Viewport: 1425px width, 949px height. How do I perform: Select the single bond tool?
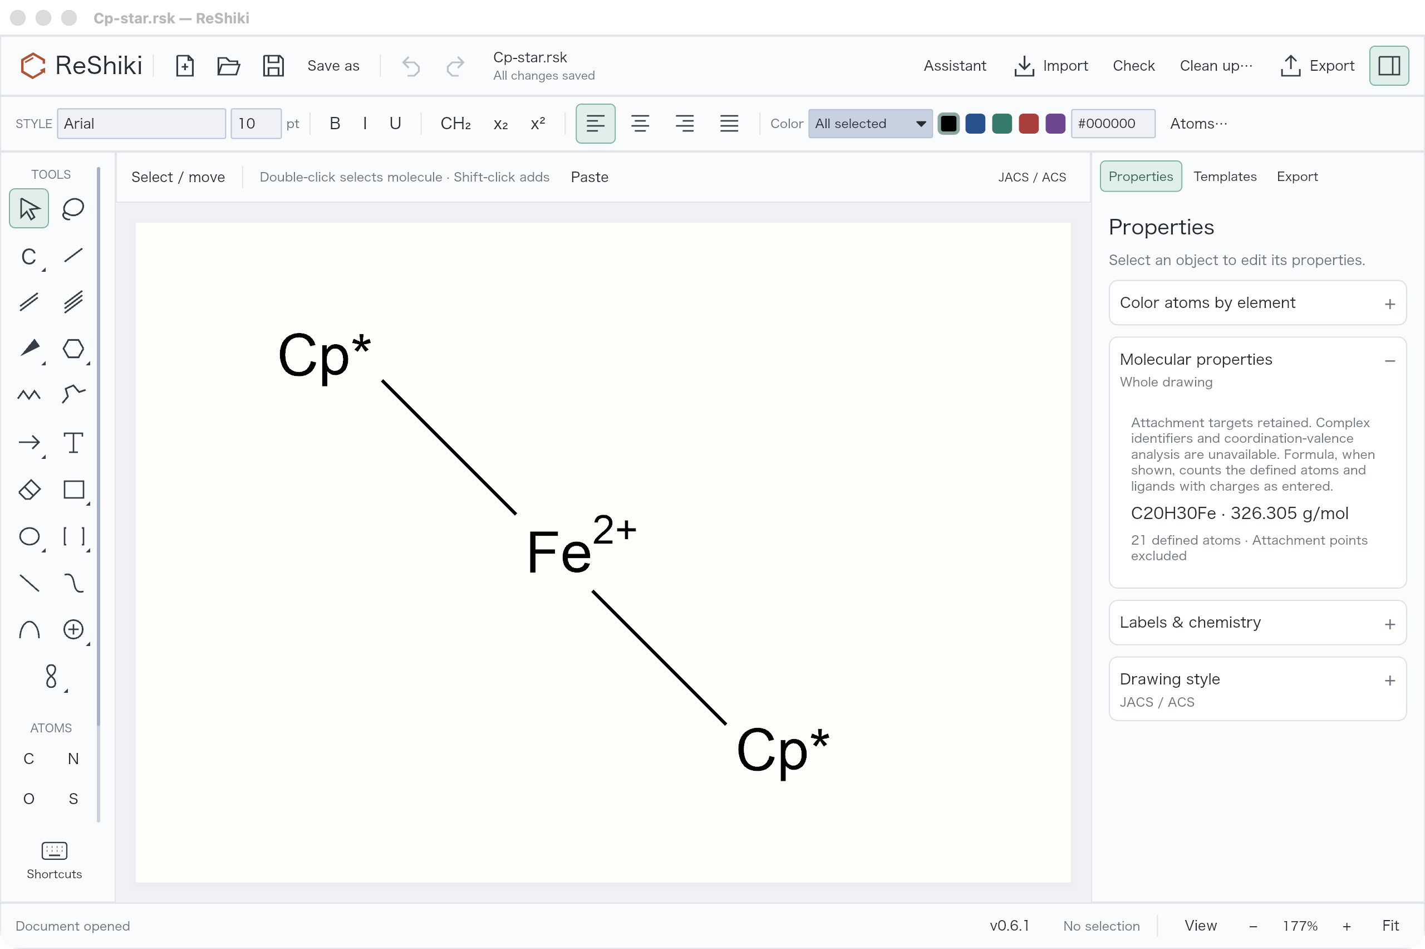(73, 256)
